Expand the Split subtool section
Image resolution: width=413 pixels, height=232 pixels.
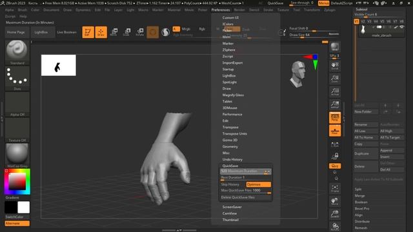click(358, 189)
